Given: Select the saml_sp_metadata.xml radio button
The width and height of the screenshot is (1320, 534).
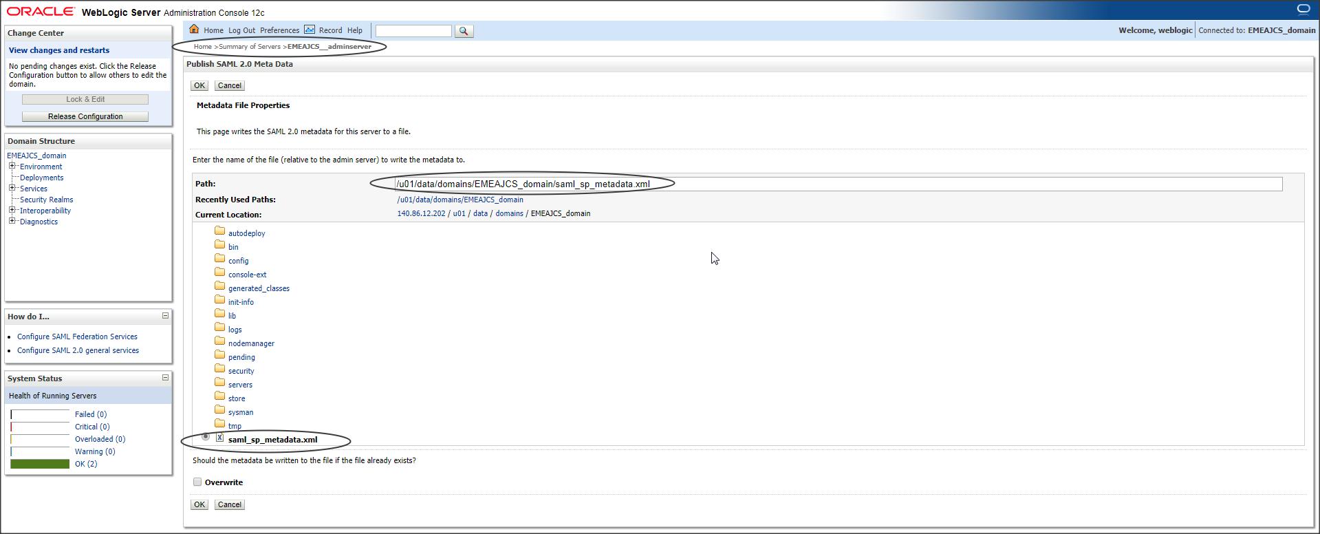Looking at the screenshot, I should click(x=206, y=437).
